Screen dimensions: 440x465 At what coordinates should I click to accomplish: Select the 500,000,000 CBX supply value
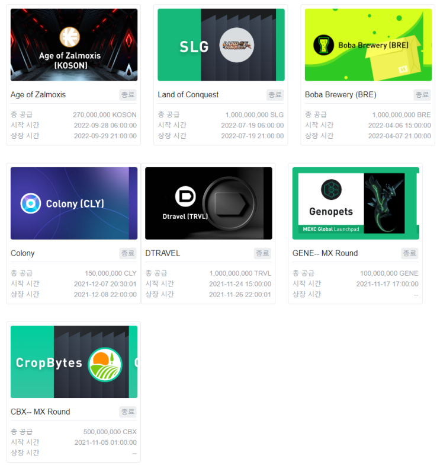point(110,432)
